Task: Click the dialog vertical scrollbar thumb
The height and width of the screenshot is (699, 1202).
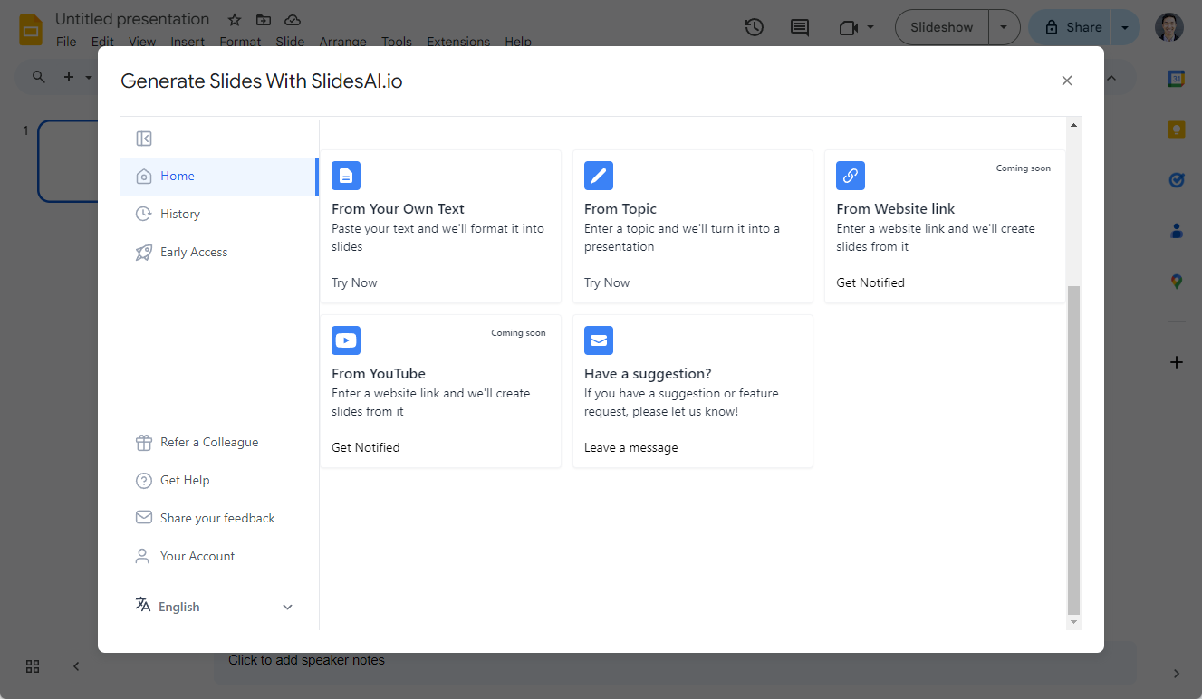Action: [1073, 450]
